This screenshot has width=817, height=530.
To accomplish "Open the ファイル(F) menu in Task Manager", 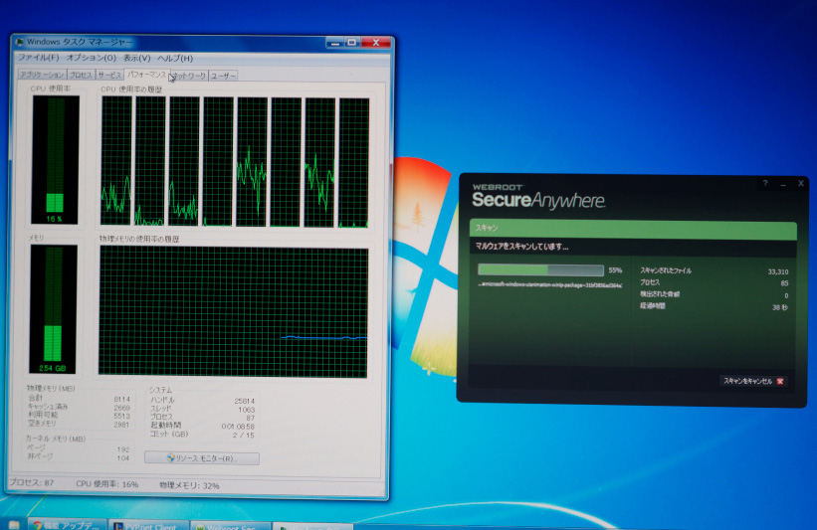I will tap(38, 58).
